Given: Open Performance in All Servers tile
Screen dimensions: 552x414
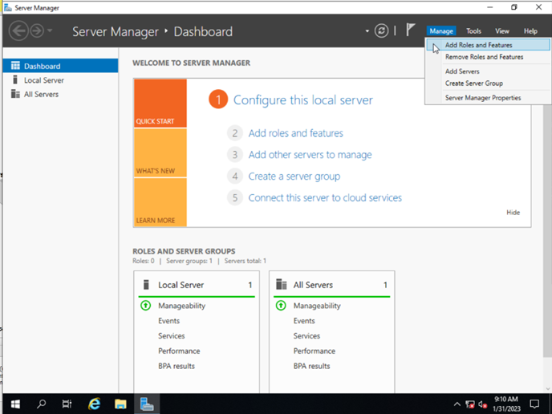Looking at the screenshot, I should pos(314,351).
